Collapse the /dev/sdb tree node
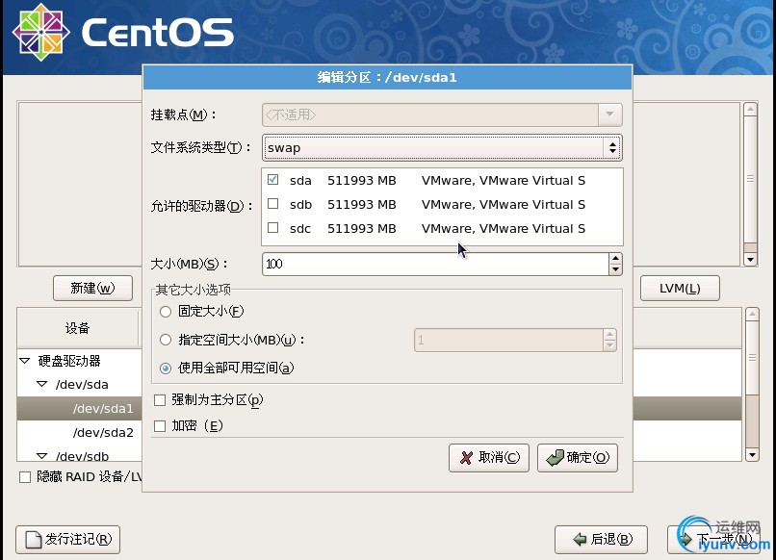 pos(42,456)
